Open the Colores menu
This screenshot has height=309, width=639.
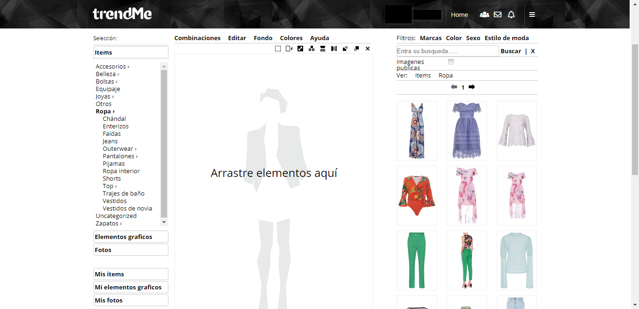(x=291, y=38)
